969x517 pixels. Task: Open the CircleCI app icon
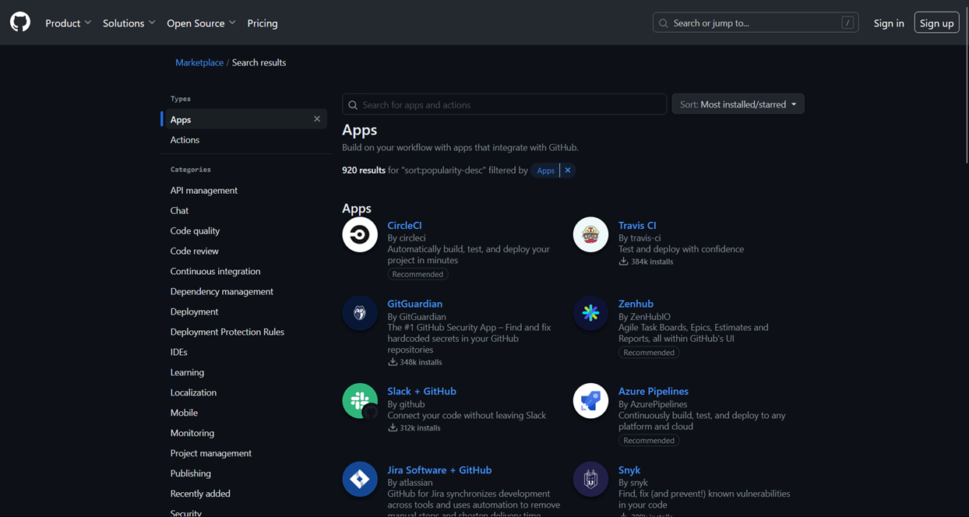point(359,234)
